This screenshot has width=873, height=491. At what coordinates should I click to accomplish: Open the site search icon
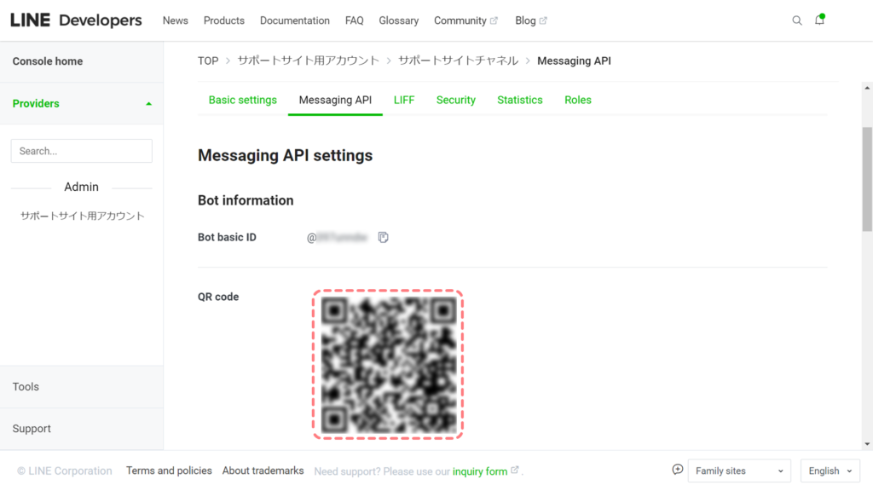pyautogui.click(x=797, y=20)
